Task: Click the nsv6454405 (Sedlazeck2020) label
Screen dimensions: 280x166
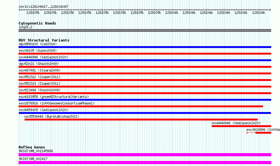Action: pos(43,110)
